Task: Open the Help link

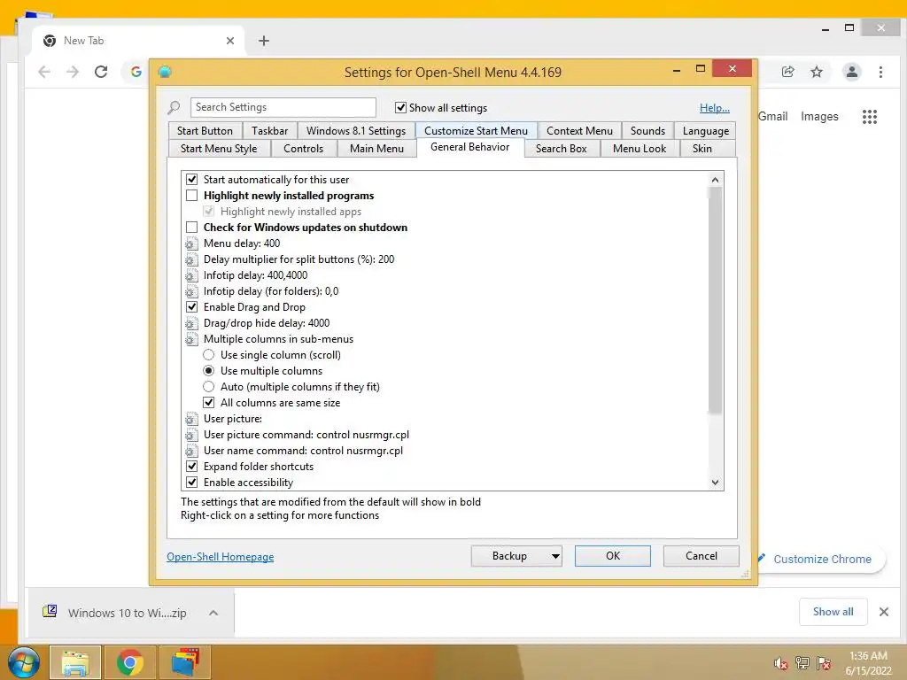Action: [715, 107]
